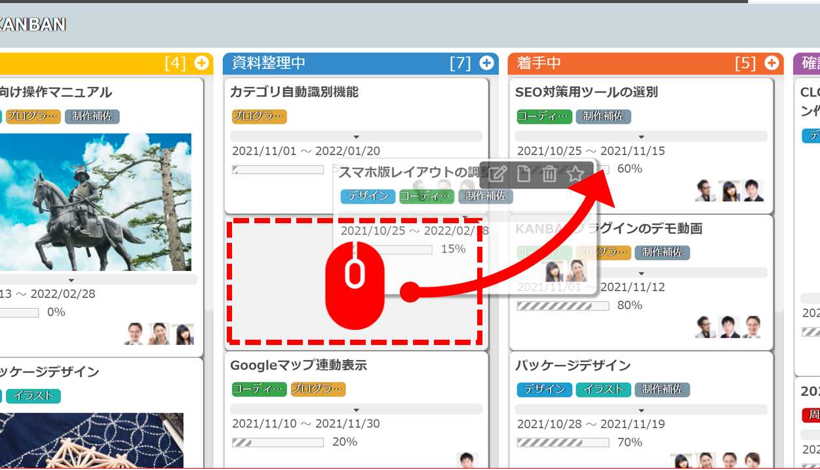Open the samurai statue photo thumbnail
820x470 pixels.
[95, 202]
